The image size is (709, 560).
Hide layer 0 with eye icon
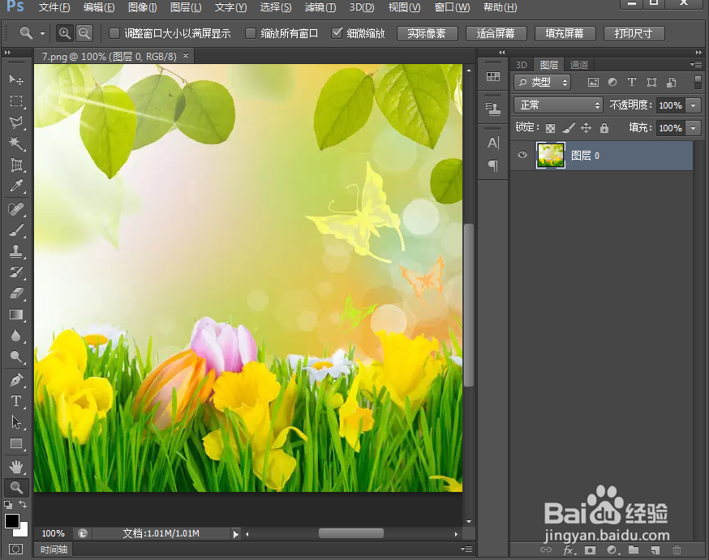coord(522,155)
